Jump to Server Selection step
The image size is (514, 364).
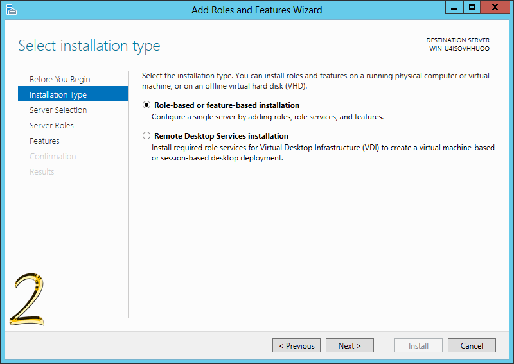(58, 110)
